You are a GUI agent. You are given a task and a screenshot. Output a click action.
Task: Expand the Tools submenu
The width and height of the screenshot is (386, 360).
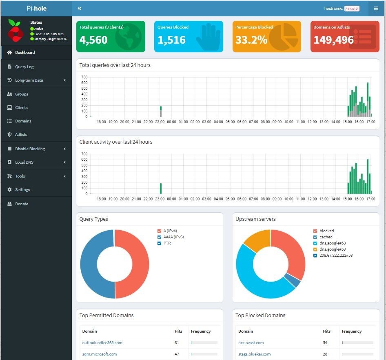pos(20,176)
